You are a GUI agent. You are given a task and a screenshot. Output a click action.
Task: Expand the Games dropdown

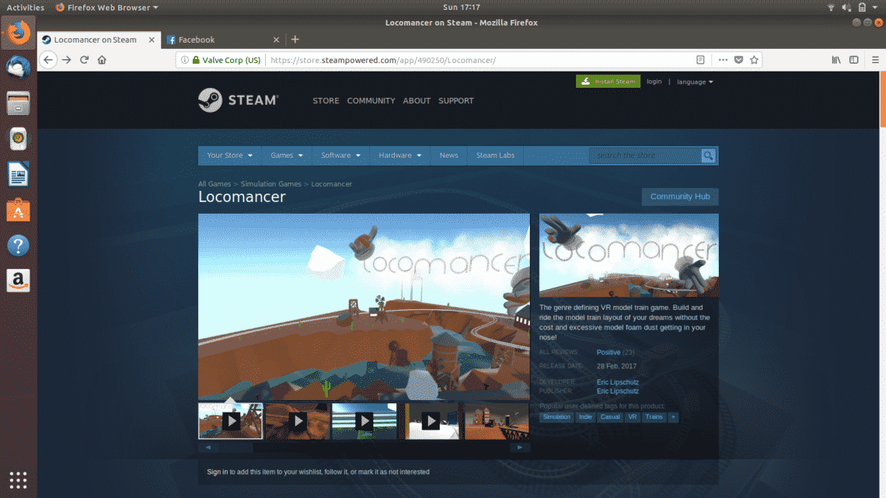[287, 155]
